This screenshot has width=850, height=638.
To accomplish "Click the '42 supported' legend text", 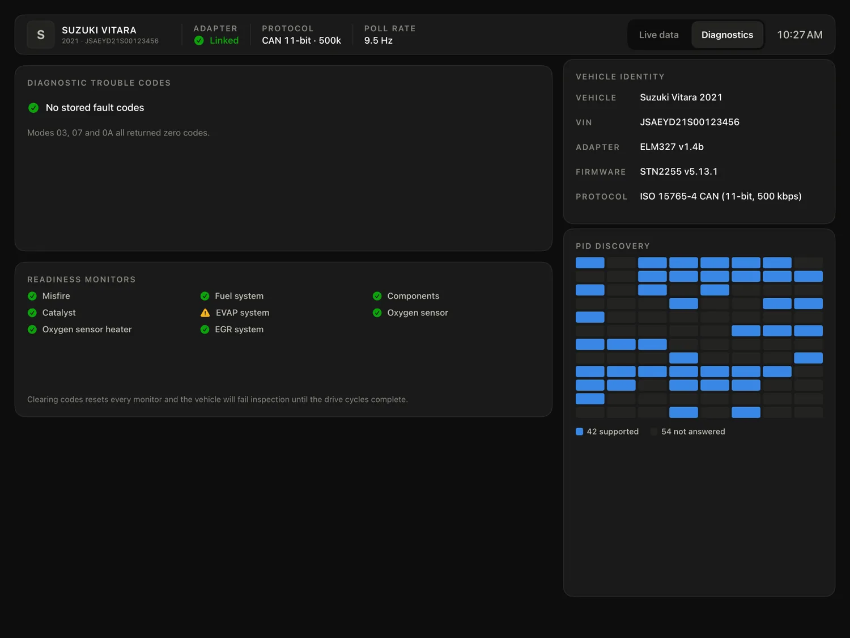I will click(613, 432).
